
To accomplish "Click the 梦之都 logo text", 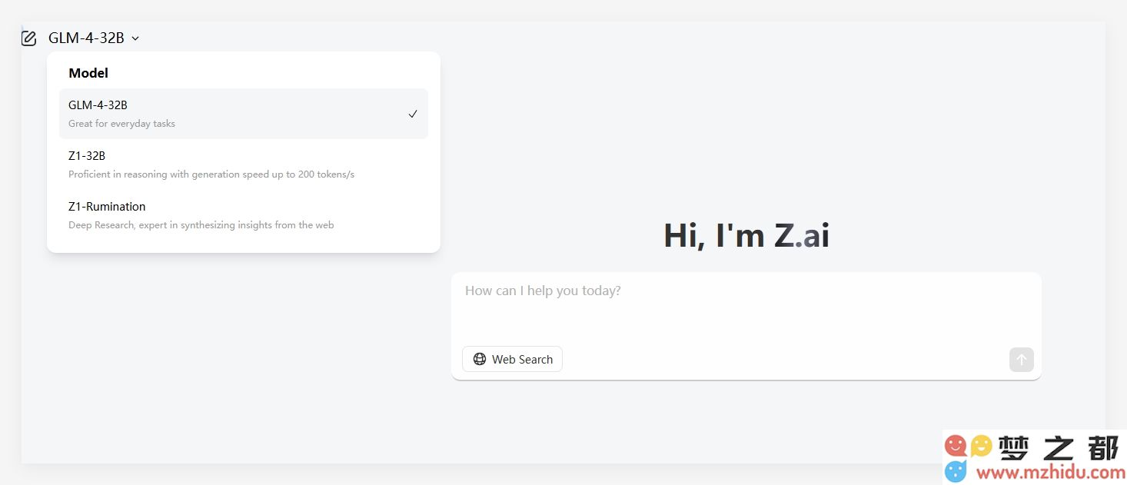I will tap(1059, 448).
